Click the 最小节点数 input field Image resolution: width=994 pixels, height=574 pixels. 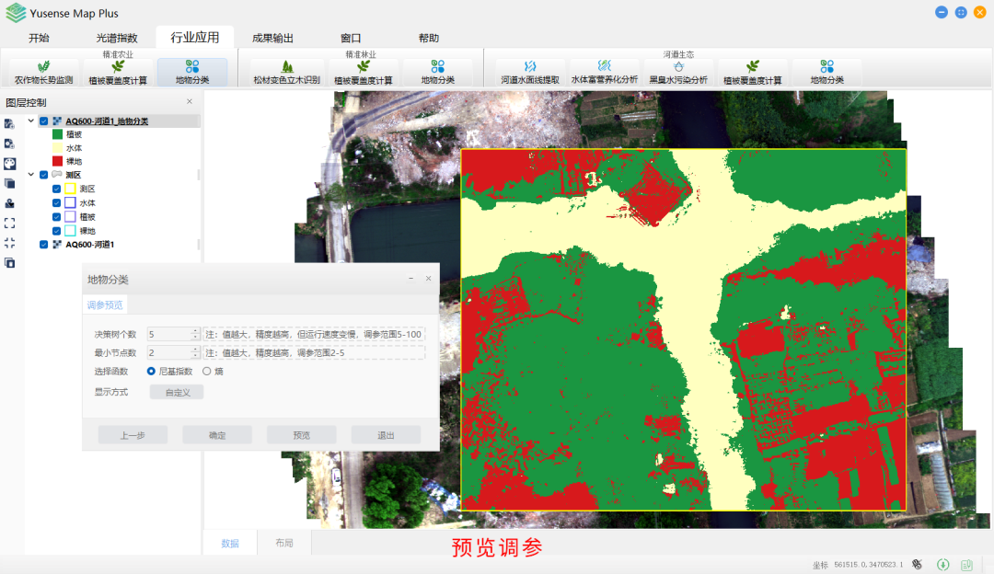coord(169,352)
